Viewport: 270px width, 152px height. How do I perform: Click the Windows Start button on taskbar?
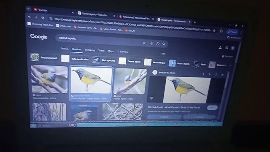point(33,125)
